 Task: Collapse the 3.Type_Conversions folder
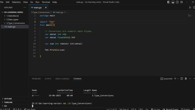[x=16, y=23]
